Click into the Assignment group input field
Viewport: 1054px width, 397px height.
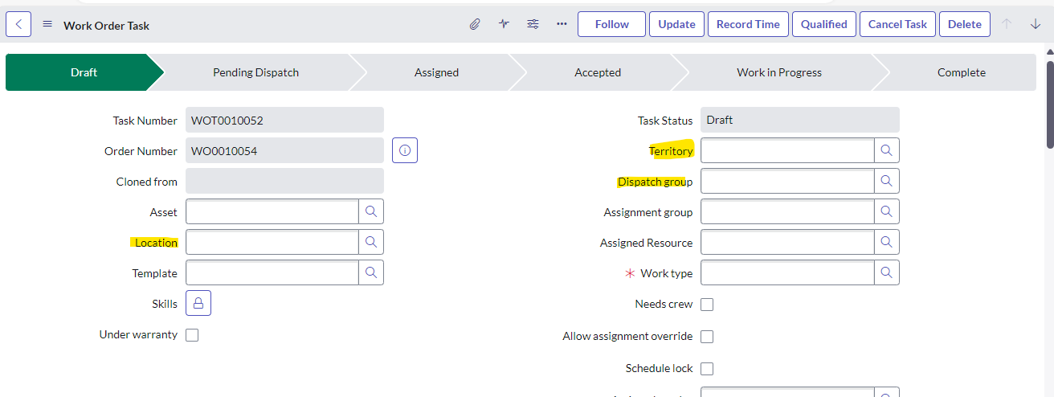(x=787, y=211)
